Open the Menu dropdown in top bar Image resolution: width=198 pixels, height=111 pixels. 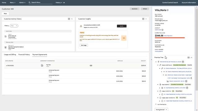pyautogui.click(x=12, y=2)
